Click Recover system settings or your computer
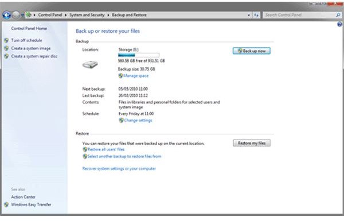Image resolution: width=344 pixels, height=221 pixels. [x=119, y=169]
